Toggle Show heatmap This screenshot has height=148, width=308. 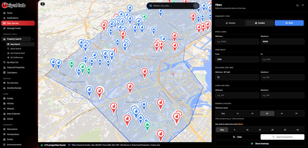260,144
